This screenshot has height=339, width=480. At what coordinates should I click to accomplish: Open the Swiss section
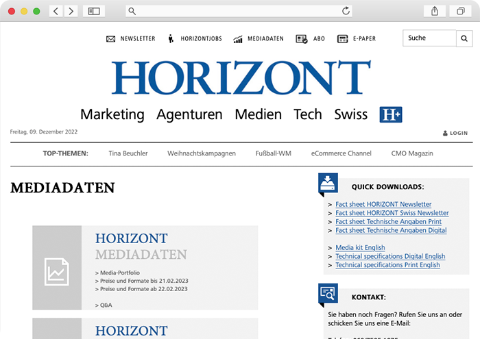click(351, 114)
